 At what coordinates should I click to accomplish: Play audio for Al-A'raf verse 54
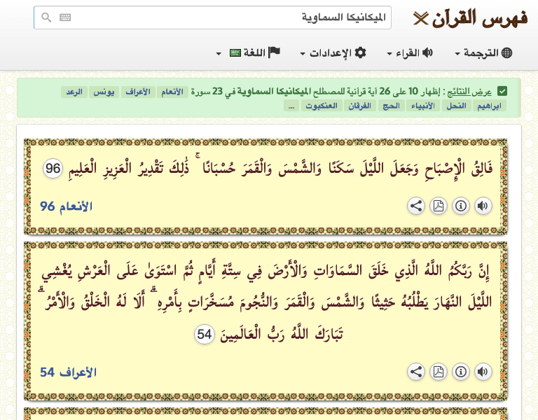pos(483,372)
